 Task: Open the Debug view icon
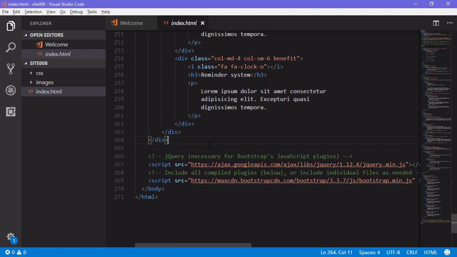[x=11, y=90]
